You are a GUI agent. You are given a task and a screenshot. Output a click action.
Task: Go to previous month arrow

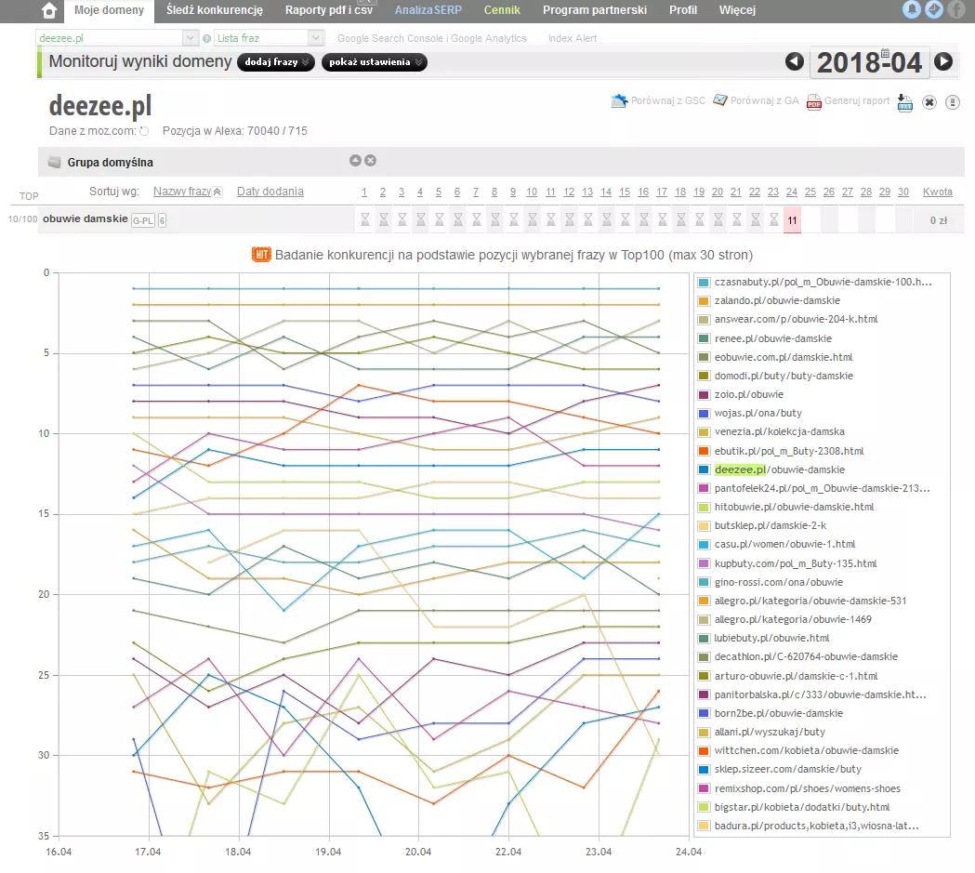(794, 61)
